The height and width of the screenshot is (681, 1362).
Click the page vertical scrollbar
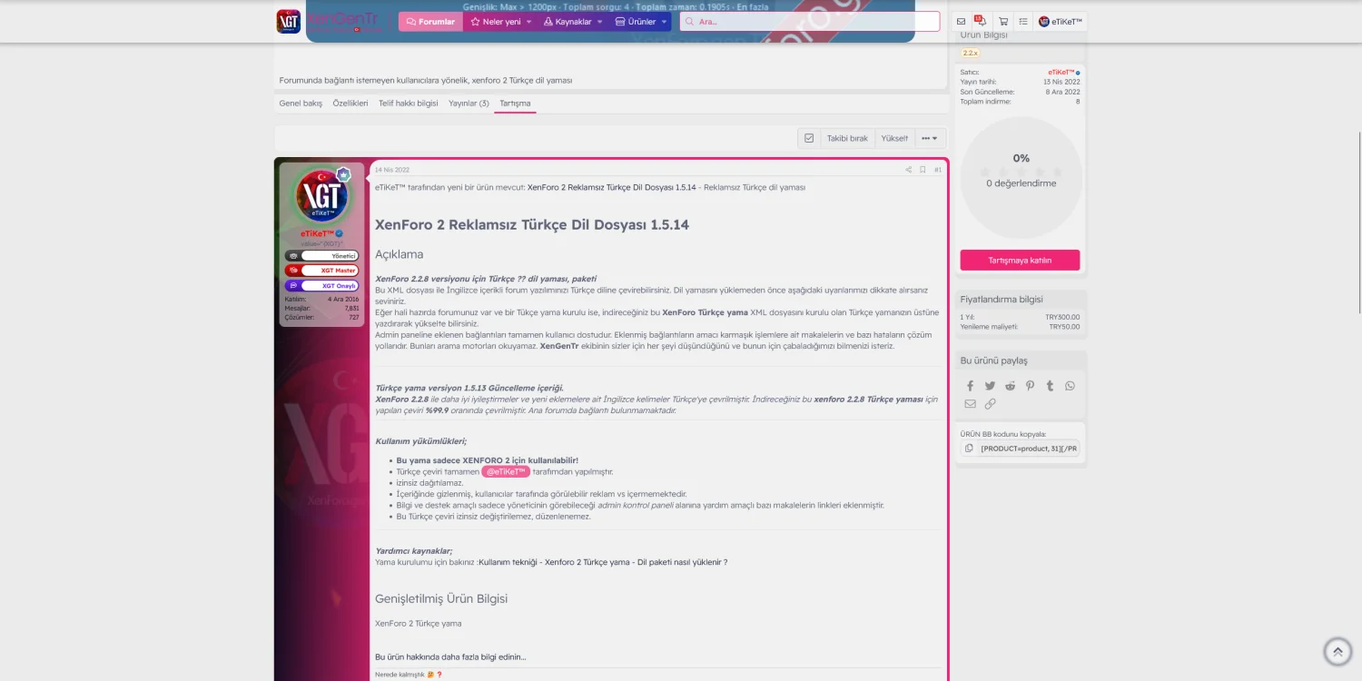point(1359,222)
